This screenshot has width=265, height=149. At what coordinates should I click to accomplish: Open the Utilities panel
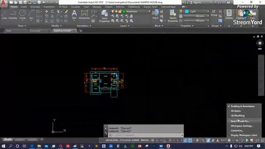coord(229,14)
